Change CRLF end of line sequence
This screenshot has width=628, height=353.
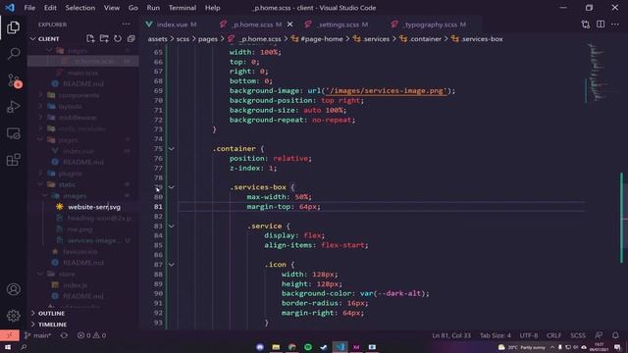(553, 335)
